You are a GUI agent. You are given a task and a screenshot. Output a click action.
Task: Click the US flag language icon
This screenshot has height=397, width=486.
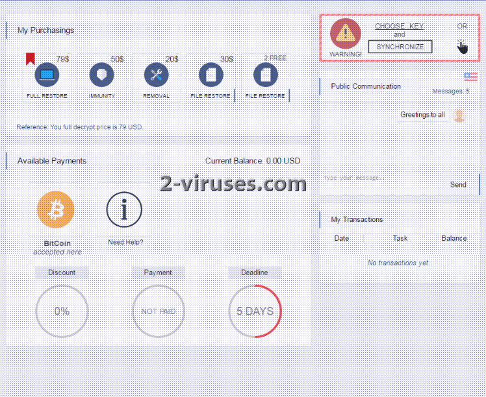click(470, 77)
